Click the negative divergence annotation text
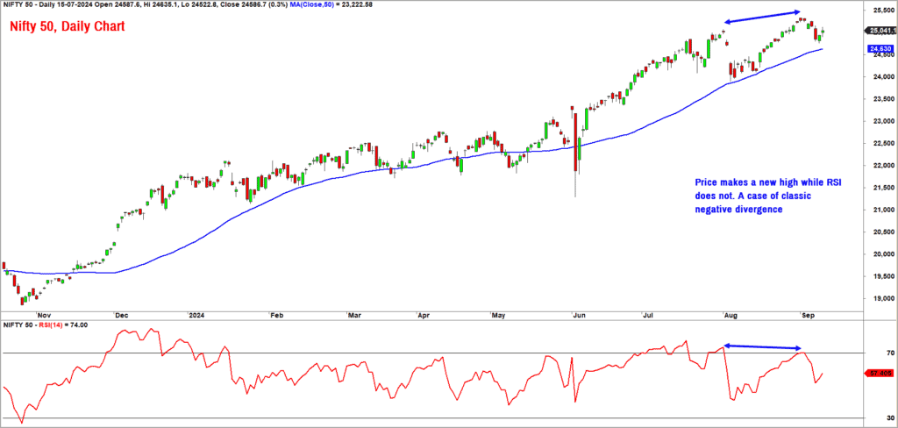This screenshot has width=898, height=428. coord(770,196)
